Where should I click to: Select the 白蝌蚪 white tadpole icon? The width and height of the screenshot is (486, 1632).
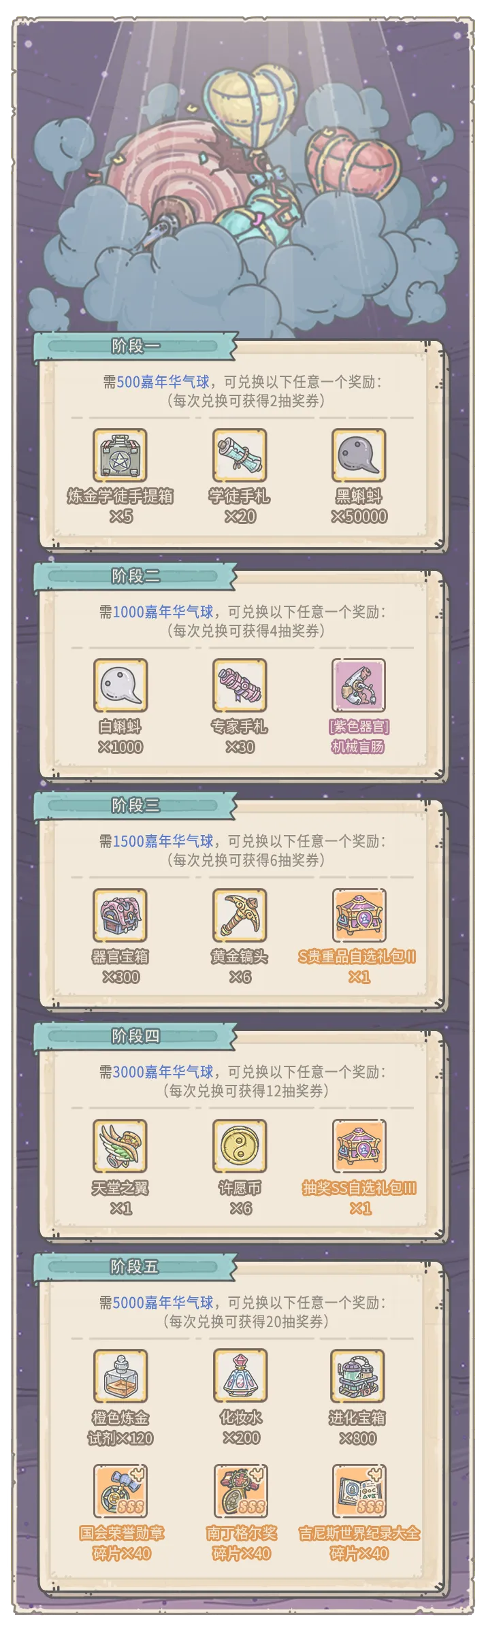pos(120,685)
